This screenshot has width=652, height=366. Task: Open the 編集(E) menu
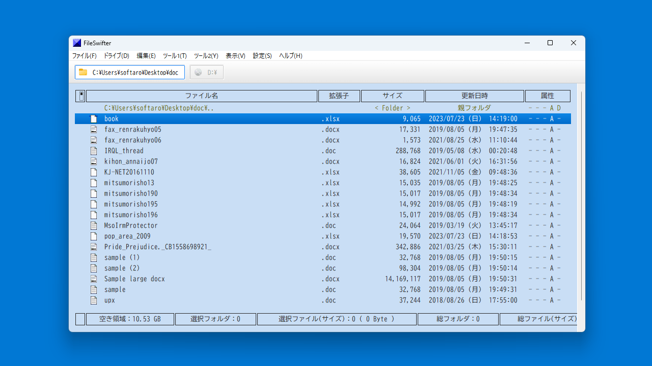[146, 56]
